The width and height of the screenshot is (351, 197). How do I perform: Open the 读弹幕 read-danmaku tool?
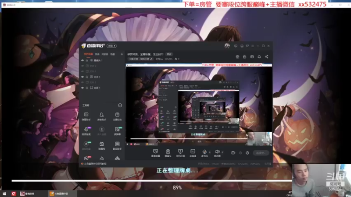[117, 131]
